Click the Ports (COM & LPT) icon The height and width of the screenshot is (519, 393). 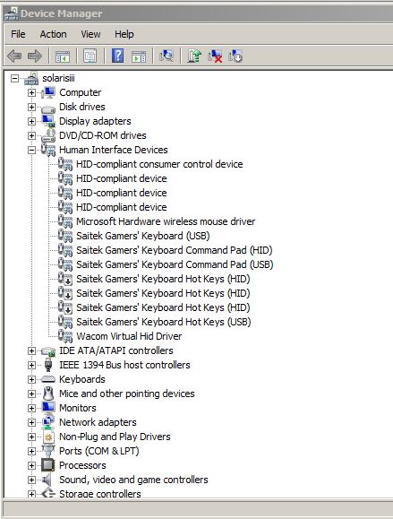pyautogui.click(x=48, y=451)
